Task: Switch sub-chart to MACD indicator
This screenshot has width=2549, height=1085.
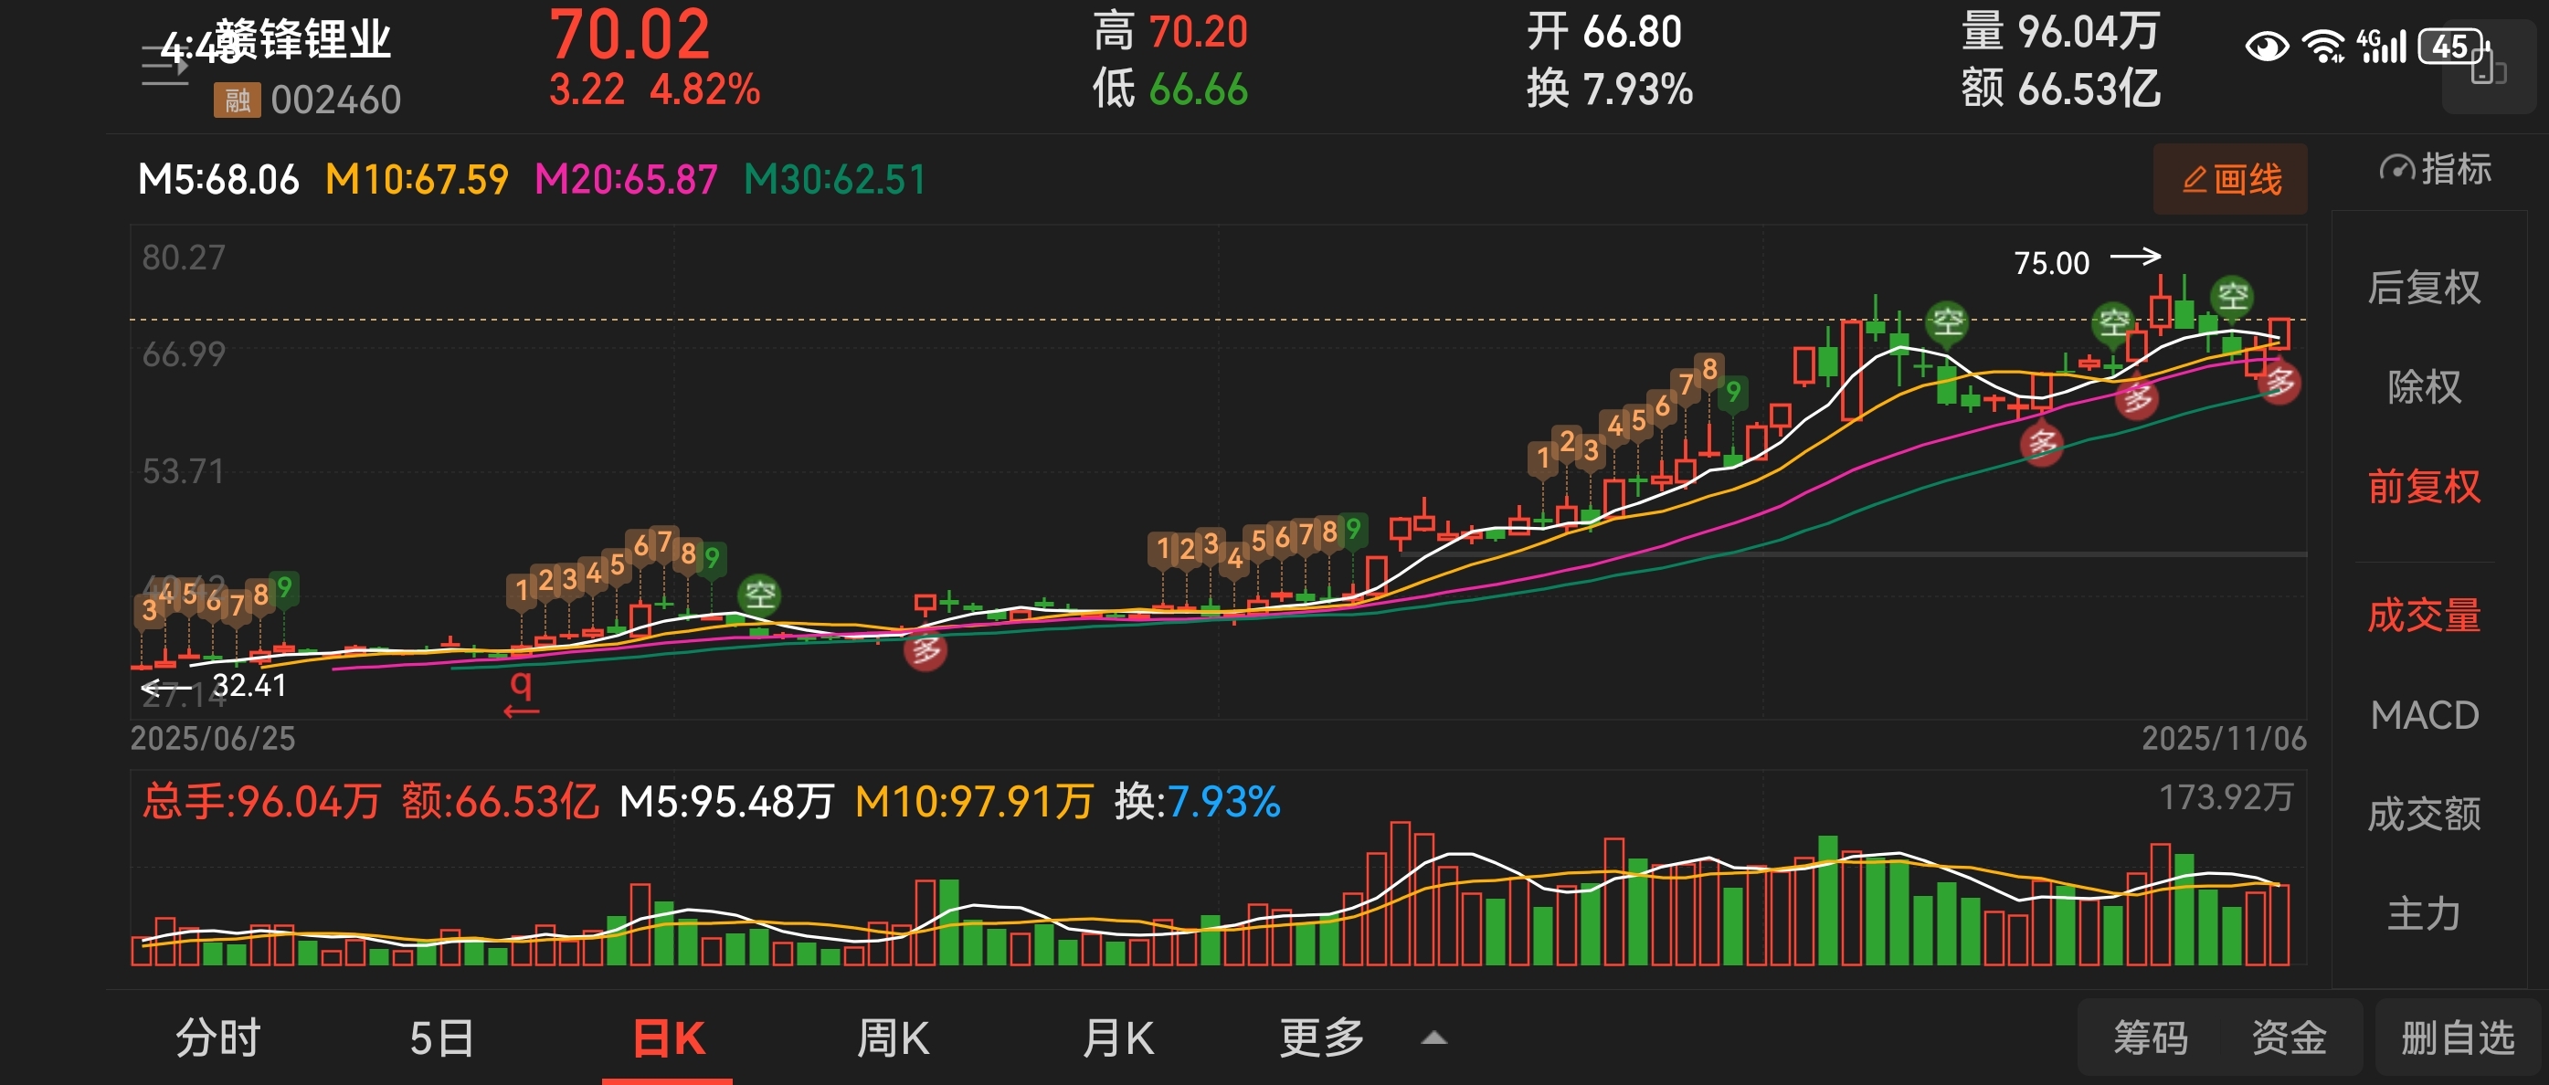Action: [x=2423, y=715]
